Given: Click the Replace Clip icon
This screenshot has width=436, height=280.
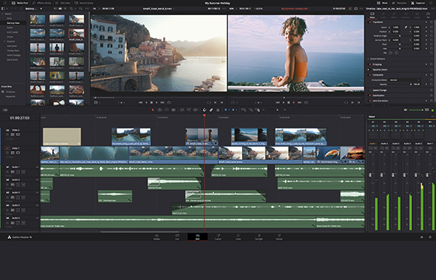Looking at the screenshot, I should click(195, 110).
